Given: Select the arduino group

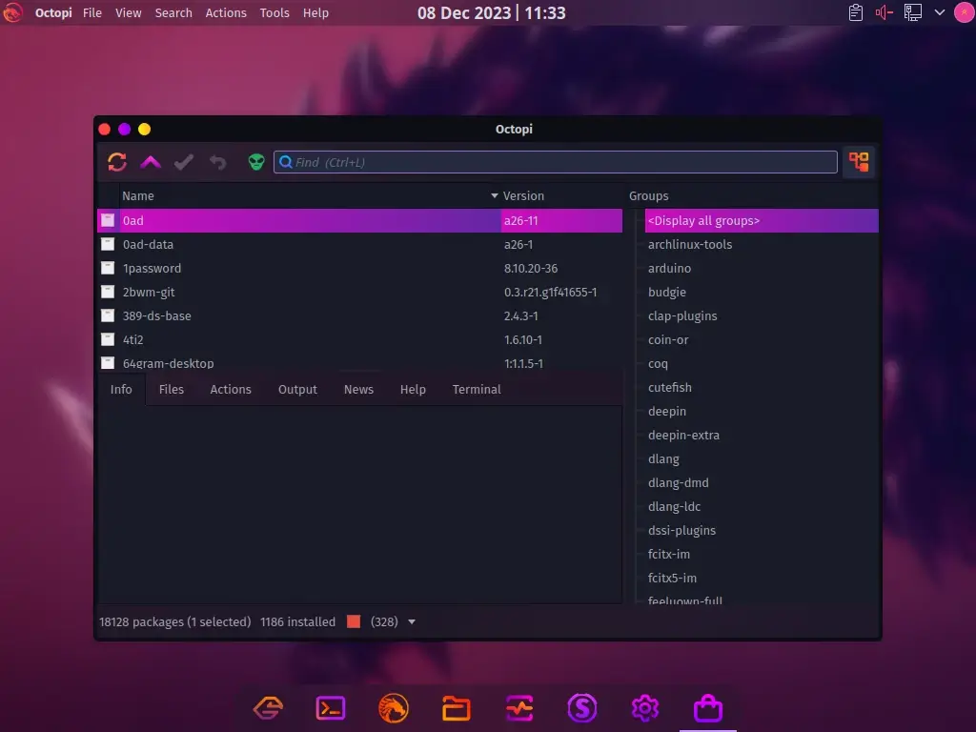Looking at the screenshot, I should [x=669, y=268].
